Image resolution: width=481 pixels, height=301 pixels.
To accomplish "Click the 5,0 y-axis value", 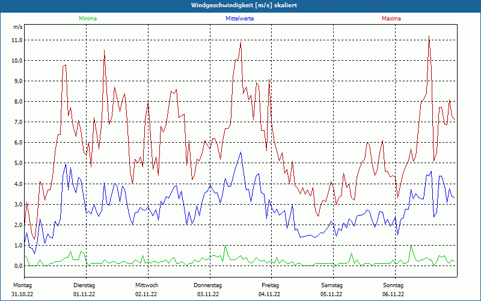I will point(18,163).
